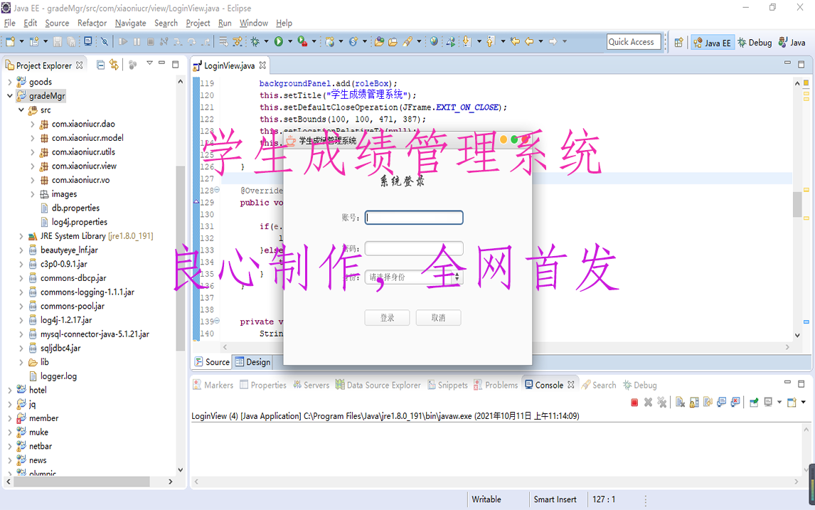Click the Suspend debug icon

coord(137,41)
